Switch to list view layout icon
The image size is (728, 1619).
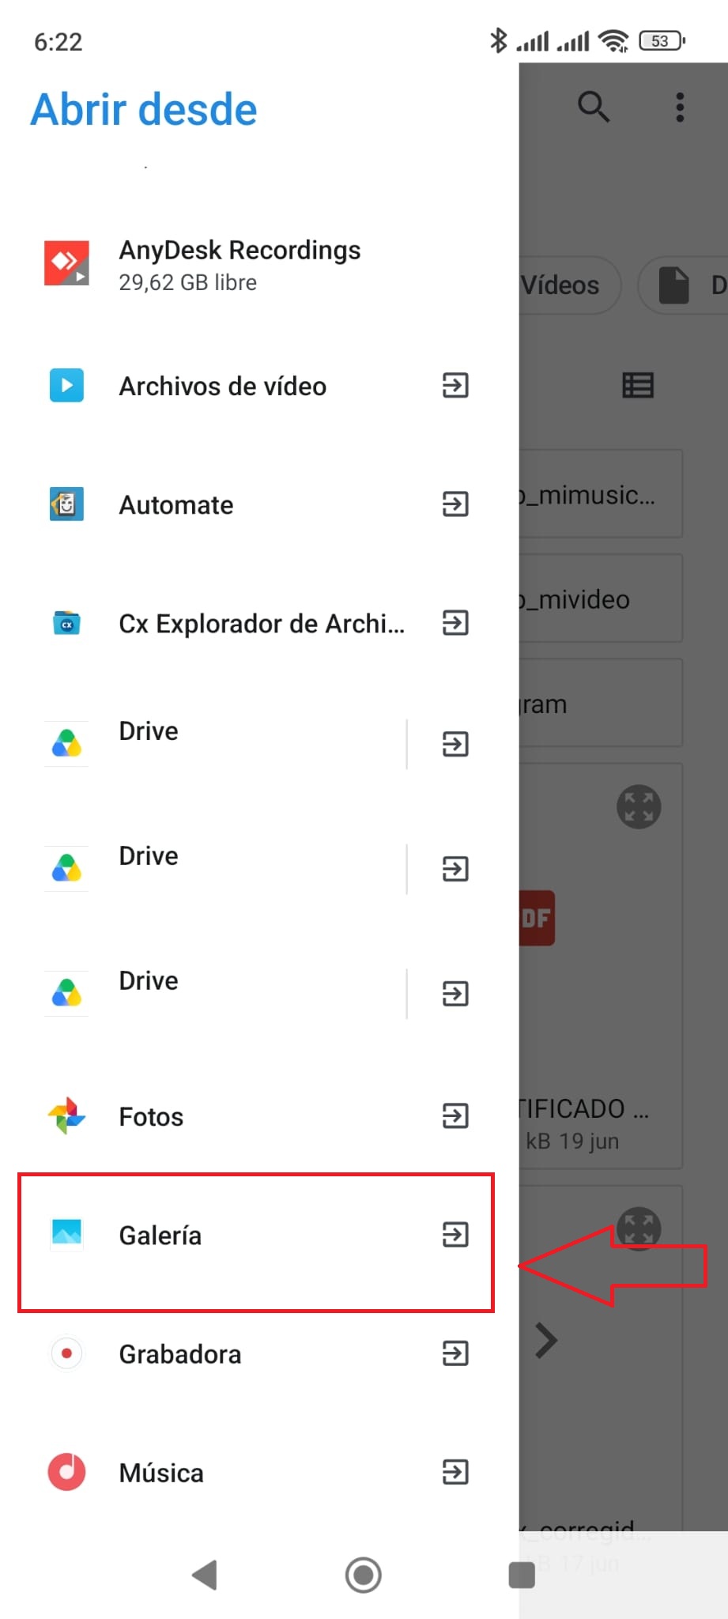(638, 385)
